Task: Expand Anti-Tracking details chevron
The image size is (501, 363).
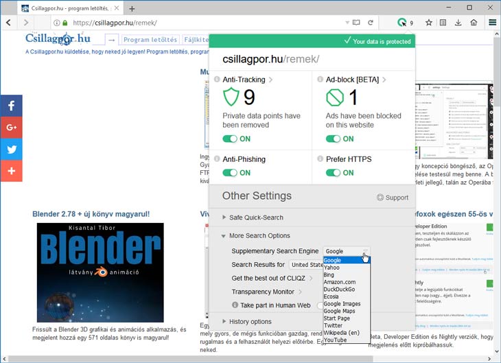Action: 270,80
